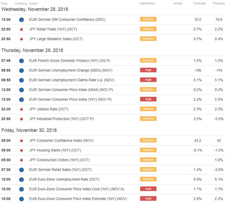Click the JPY flag icon beside Industrial Production

coord(22,119)
